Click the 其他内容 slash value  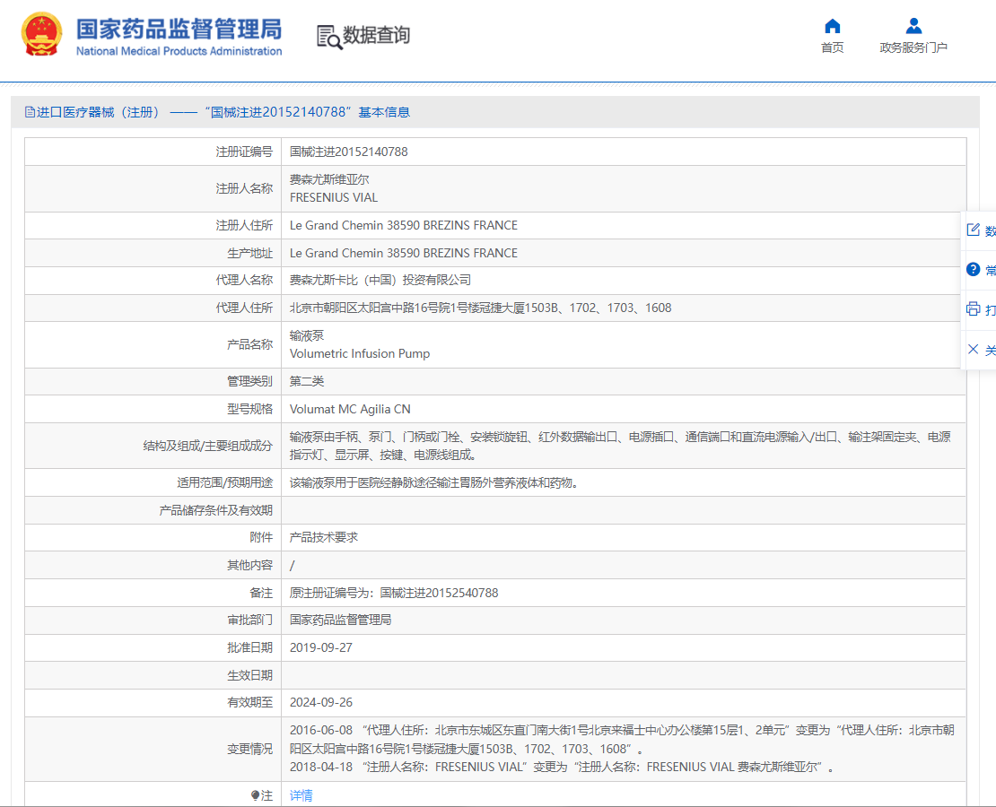point(293,566)
